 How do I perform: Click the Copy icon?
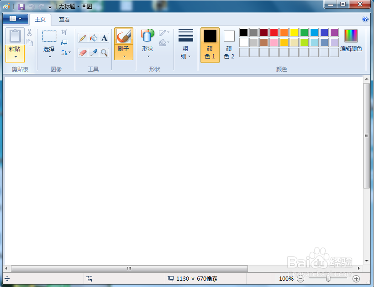click(30, 42)
